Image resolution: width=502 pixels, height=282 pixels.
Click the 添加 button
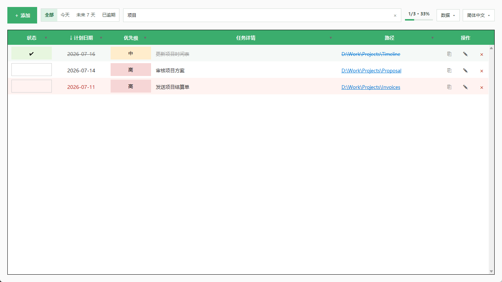[x=22, y=15]
